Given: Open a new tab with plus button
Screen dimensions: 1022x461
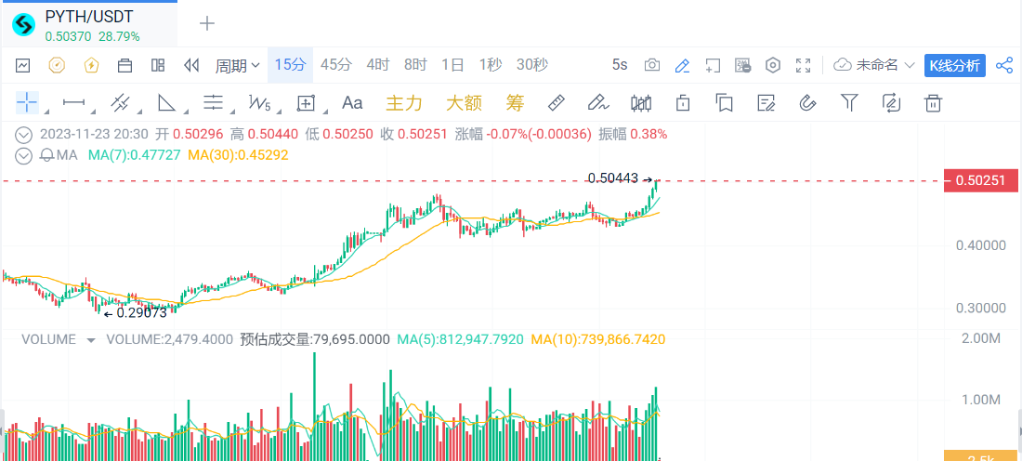Looking at the screenshot, I should 207,23.
